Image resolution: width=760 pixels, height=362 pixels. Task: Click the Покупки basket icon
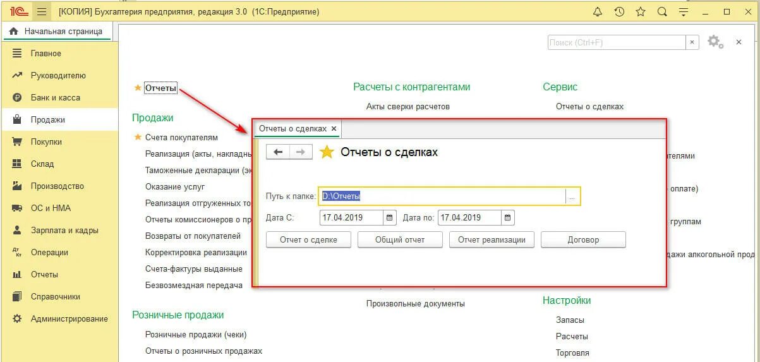point(17,142)
